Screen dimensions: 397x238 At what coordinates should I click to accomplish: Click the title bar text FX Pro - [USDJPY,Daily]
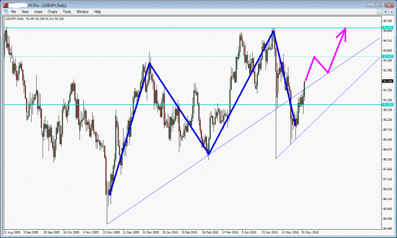[47, 5]
